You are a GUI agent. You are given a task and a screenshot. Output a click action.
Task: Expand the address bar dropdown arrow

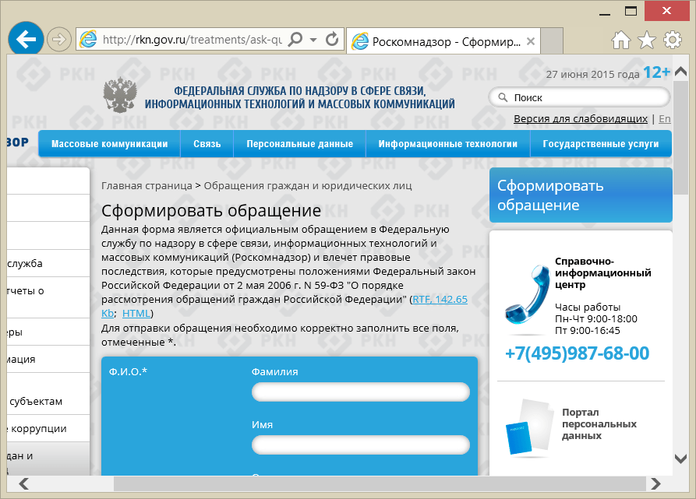[313, 40]
